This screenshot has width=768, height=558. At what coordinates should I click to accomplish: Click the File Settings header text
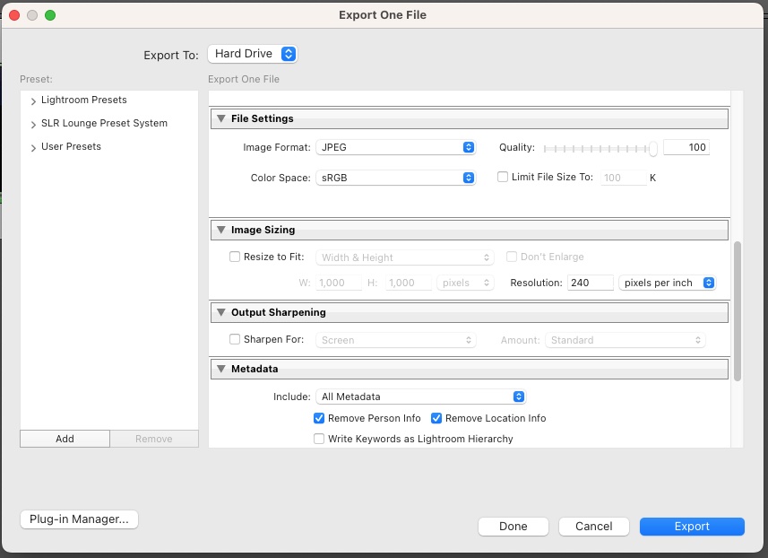pyautogui.click(x=262, y=118)
